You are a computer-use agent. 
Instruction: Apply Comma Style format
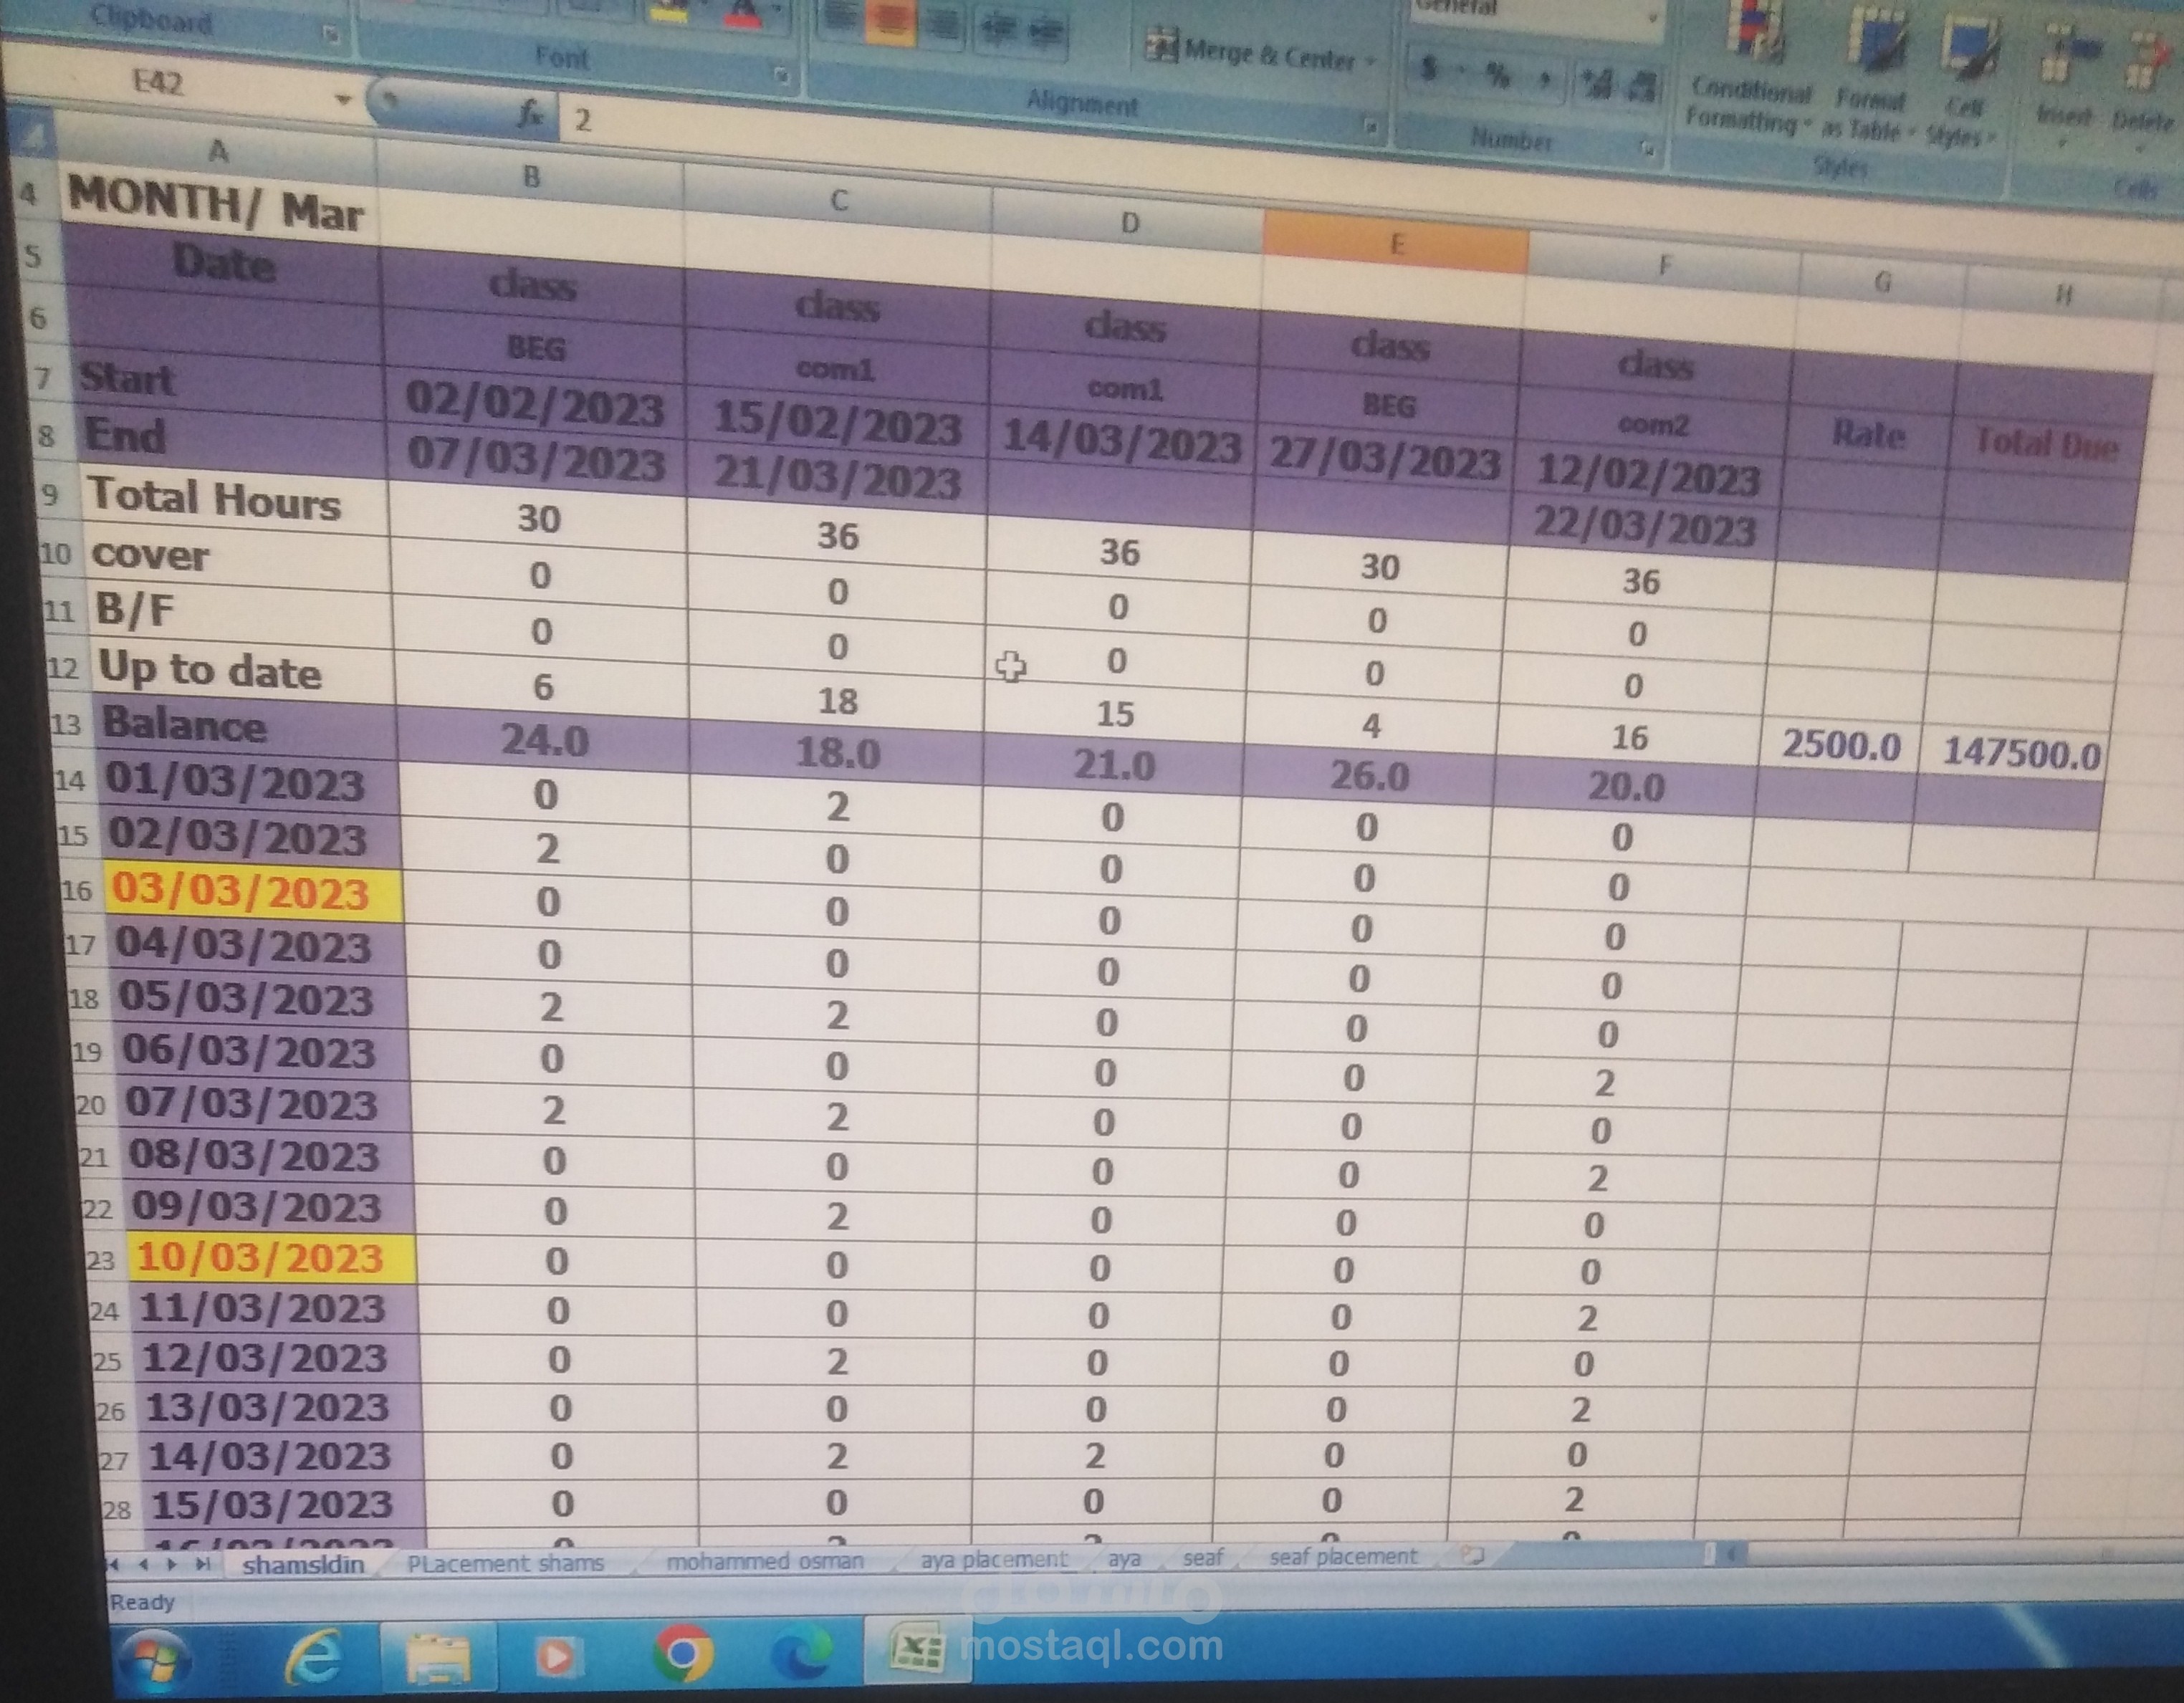coord(1545,78)
